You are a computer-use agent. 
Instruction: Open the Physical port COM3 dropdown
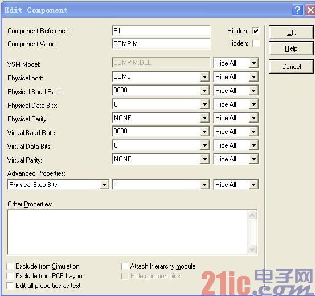[x=204, y=77]
